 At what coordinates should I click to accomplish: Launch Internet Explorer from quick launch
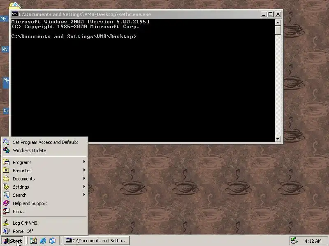[43, 241]
